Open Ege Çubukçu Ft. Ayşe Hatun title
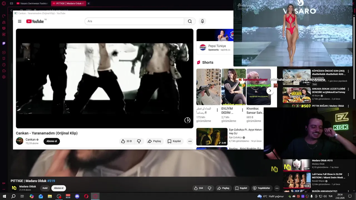Screen dimensions: 356x200 click(246, 131)
